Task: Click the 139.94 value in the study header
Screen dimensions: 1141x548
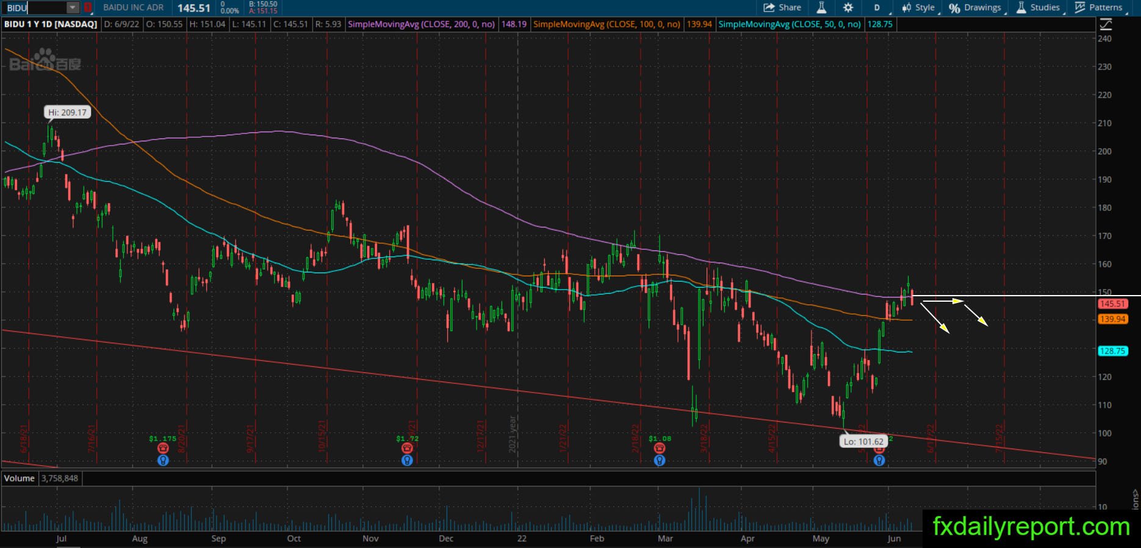Action: coord(699,24)
